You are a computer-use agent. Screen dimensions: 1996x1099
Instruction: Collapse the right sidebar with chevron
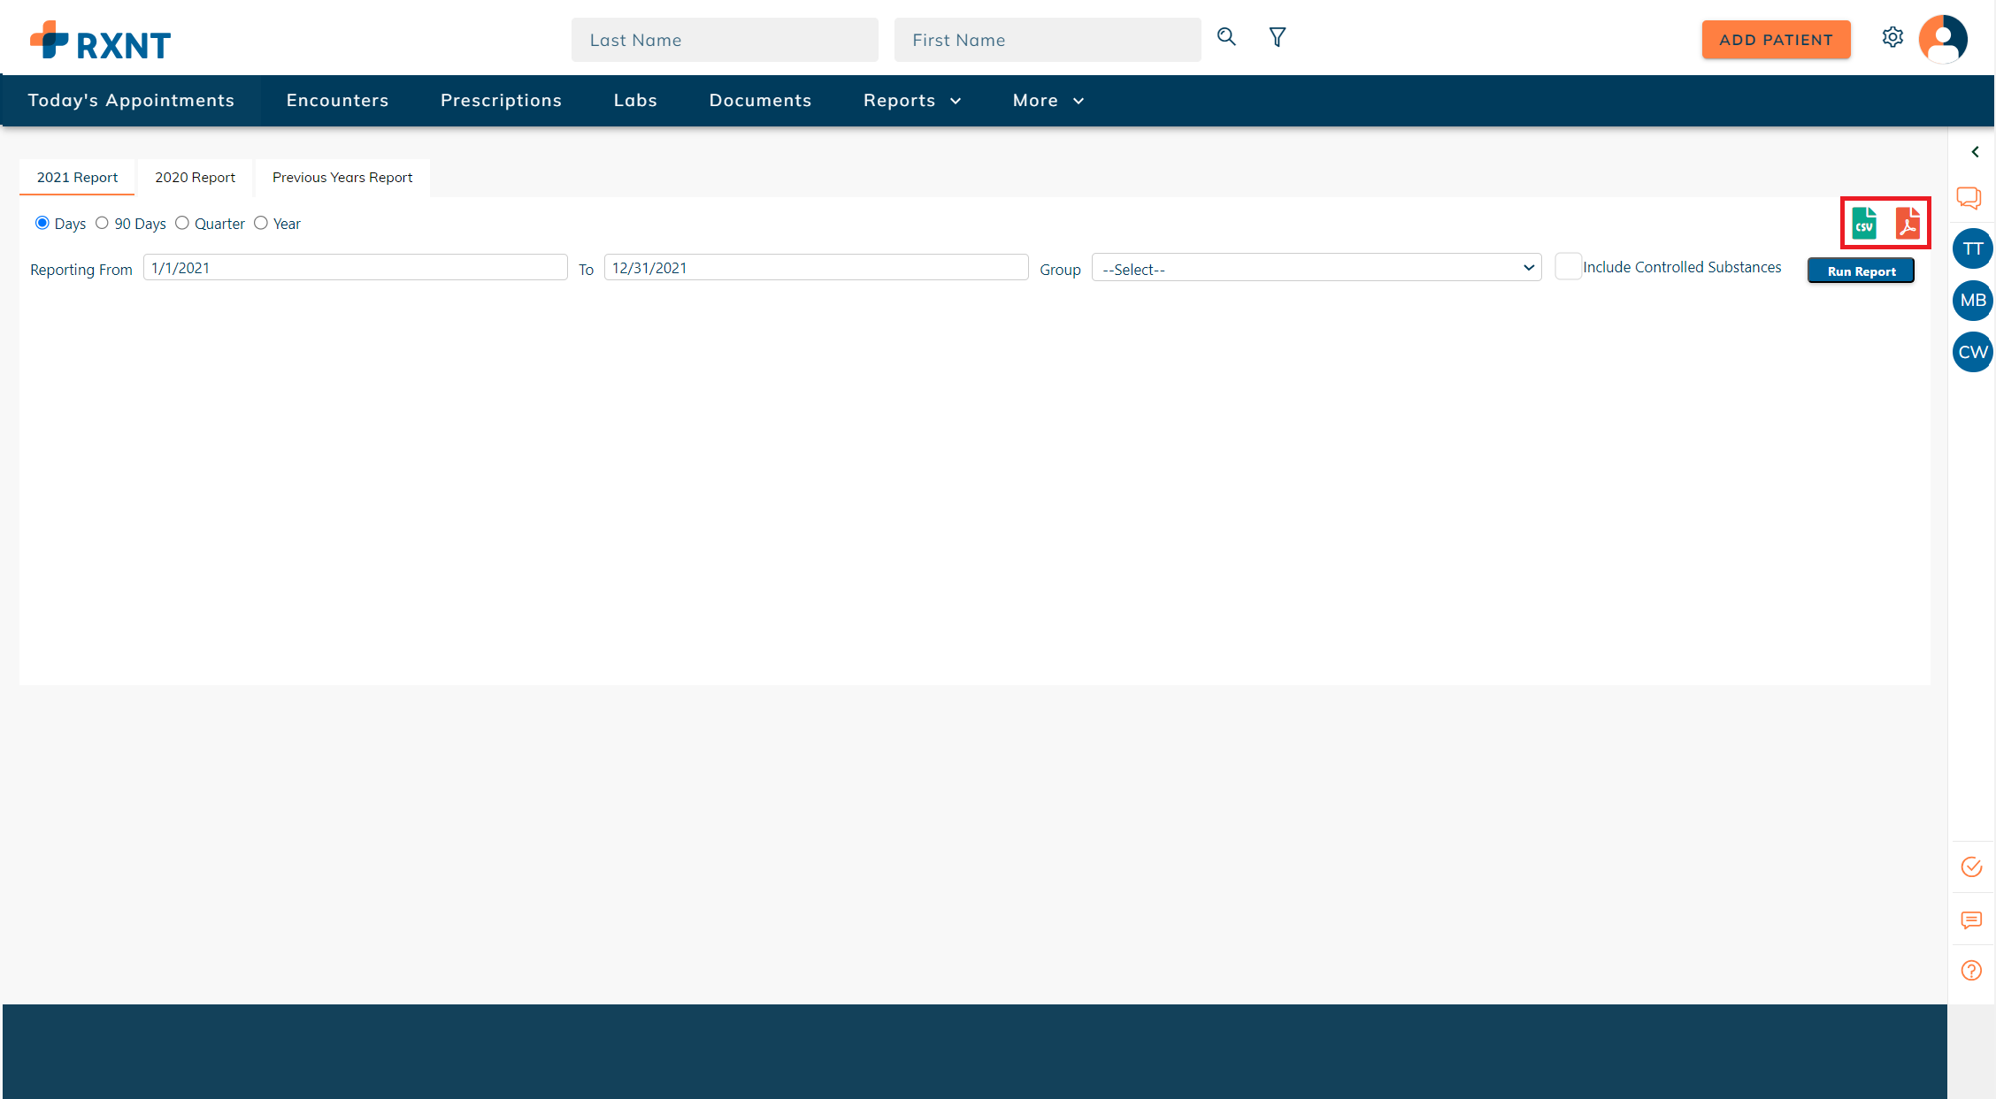1975,152
